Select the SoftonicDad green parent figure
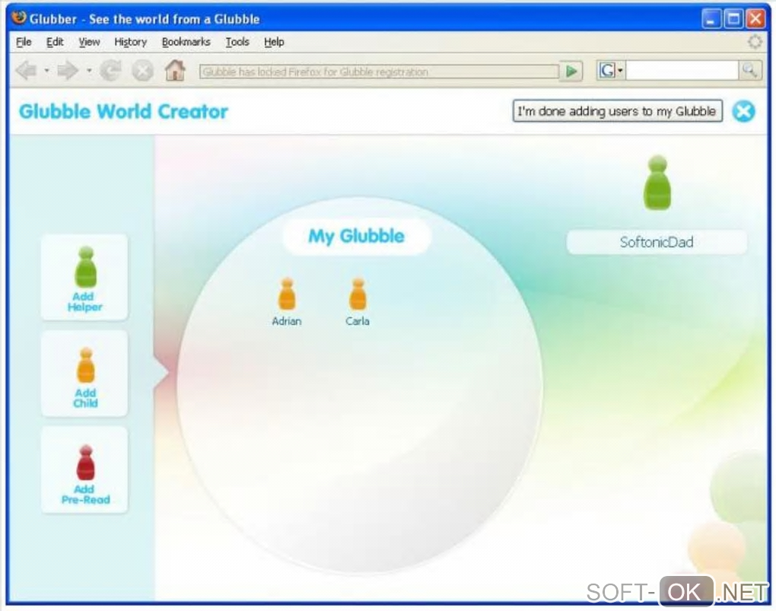 657,183
